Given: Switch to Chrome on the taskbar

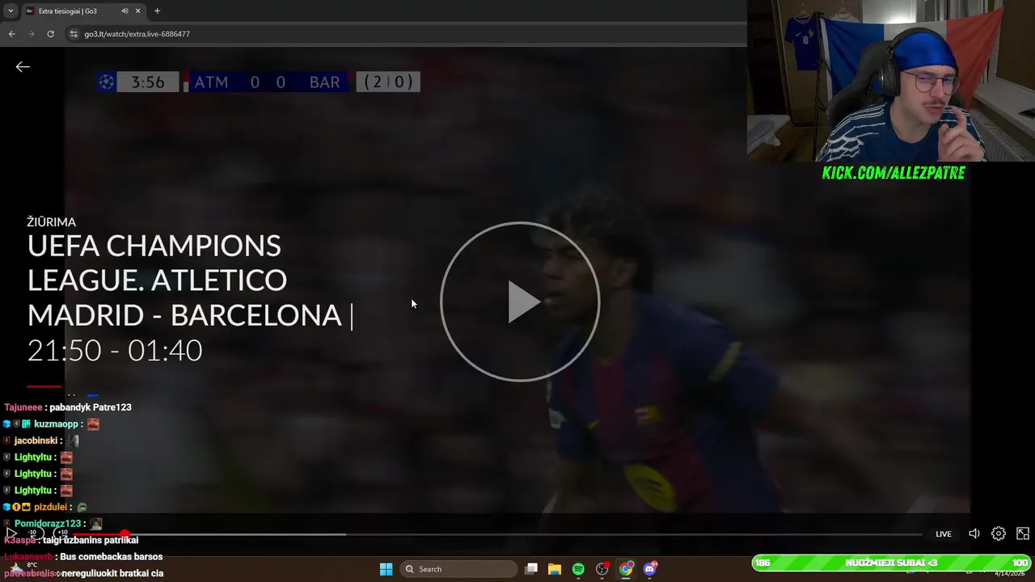Looking at the screenshot, I should [x=626, y=569].
